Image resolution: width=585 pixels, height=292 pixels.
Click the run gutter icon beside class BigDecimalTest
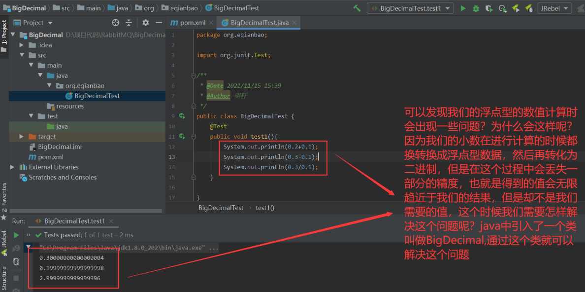(x=182, y=116)
